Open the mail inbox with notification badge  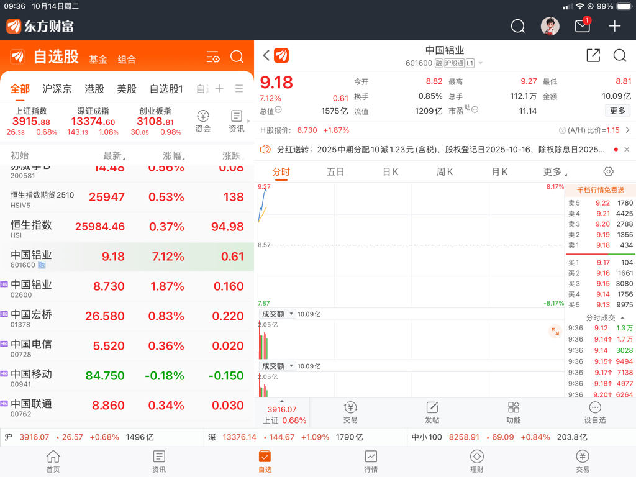(583, 25)
